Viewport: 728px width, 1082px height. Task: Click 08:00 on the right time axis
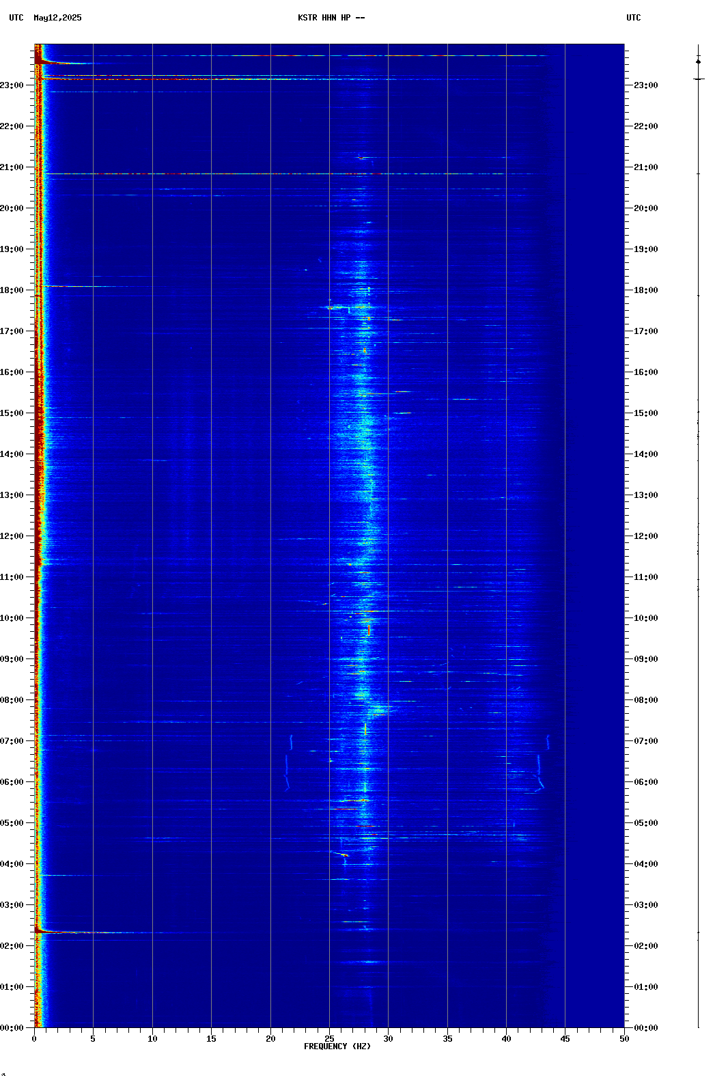click(x=646, y=700)
